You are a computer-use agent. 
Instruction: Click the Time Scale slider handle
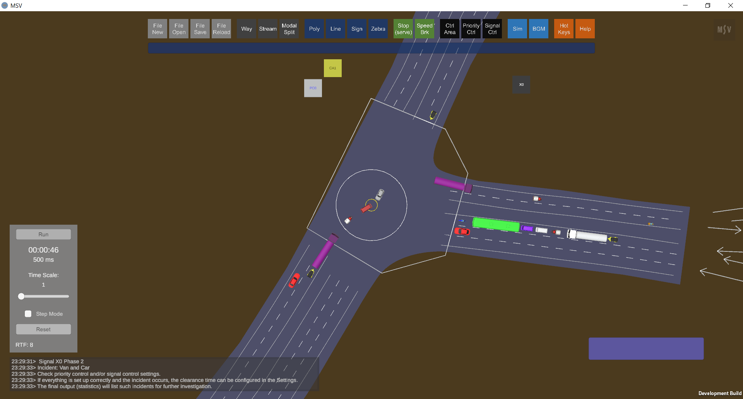(22, 296)
